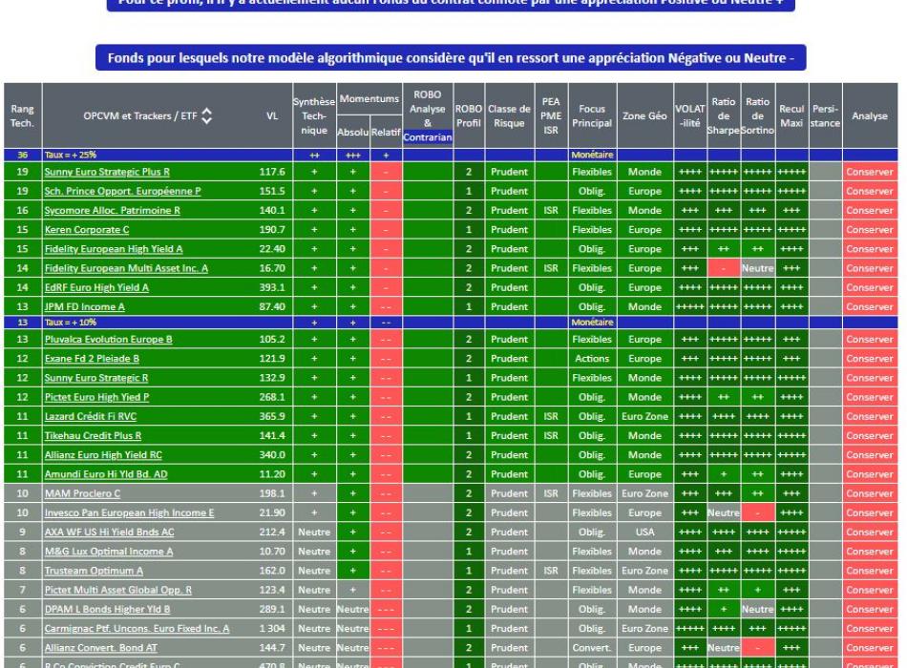Screen dimensions: 907x668
Task: Select Allianz Convert. Bond AT fund
Action: coord(100,648)
